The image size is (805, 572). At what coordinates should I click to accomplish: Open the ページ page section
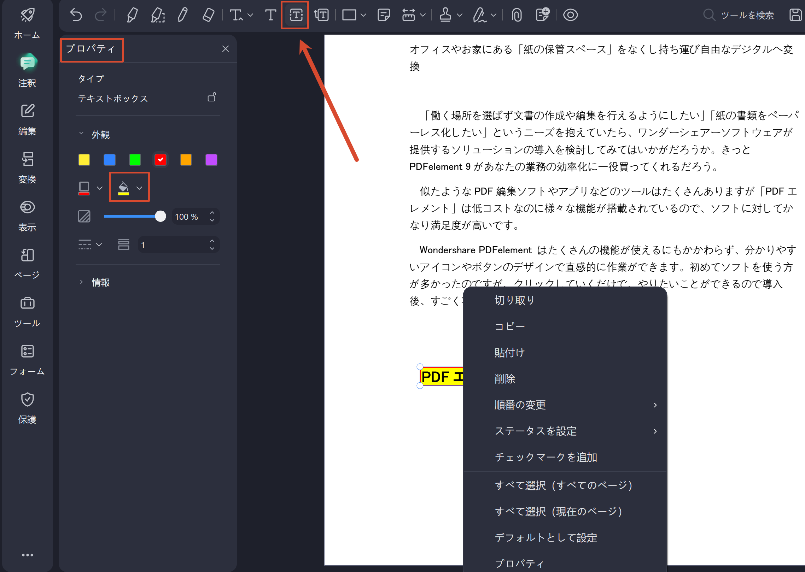(x=27, y=264)
